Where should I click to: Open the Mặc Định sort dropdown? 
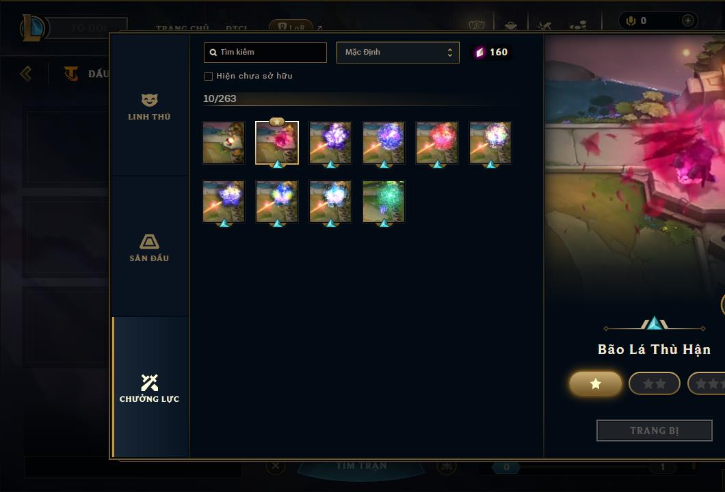pos(397,52)
